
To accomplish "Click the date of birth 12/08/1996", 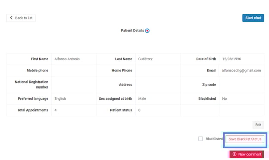I will [x=231, y=59].
